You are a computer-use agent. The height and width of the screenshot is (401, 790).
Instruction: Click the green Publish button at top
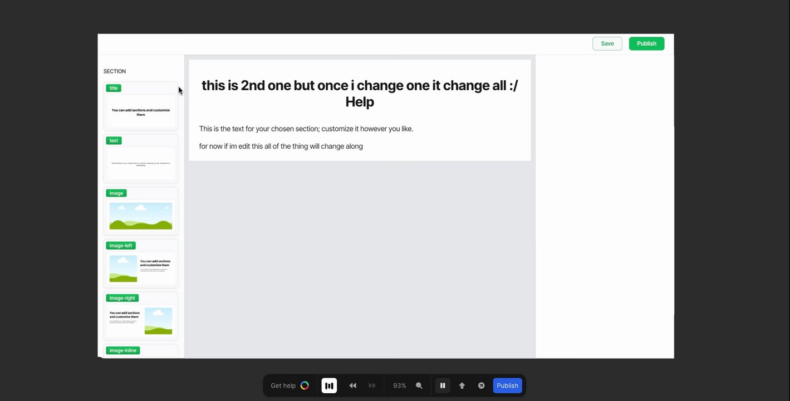tap(646, 43)
